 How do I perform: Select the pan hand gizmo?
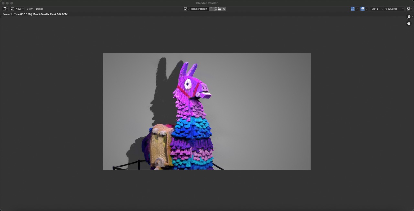pyautogui.click(x=409, y=23)
